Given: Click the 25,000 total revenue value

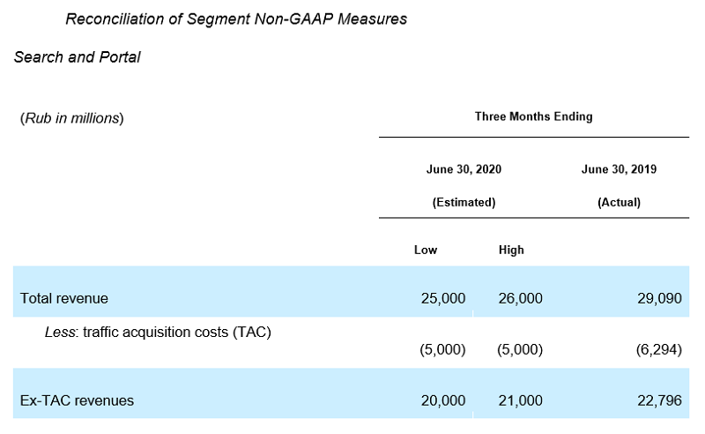Looking at the screenshot, I should [x=443, y=298].
